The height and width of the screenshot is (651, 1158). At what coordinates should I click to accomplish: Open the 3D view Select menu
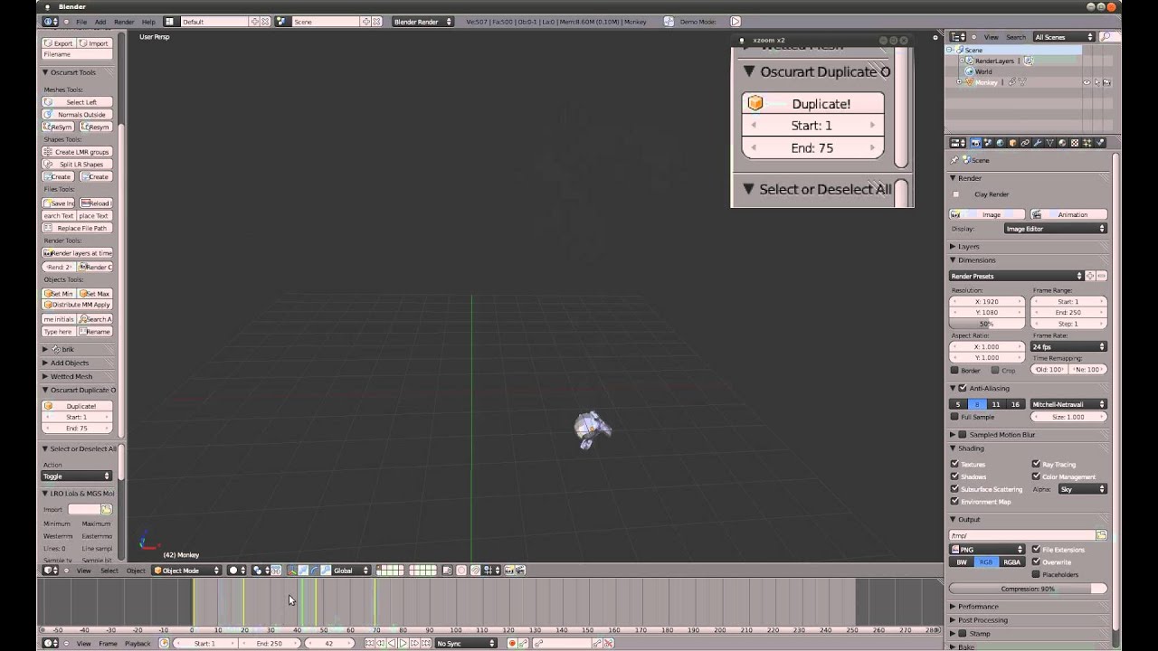pos(109,571)
